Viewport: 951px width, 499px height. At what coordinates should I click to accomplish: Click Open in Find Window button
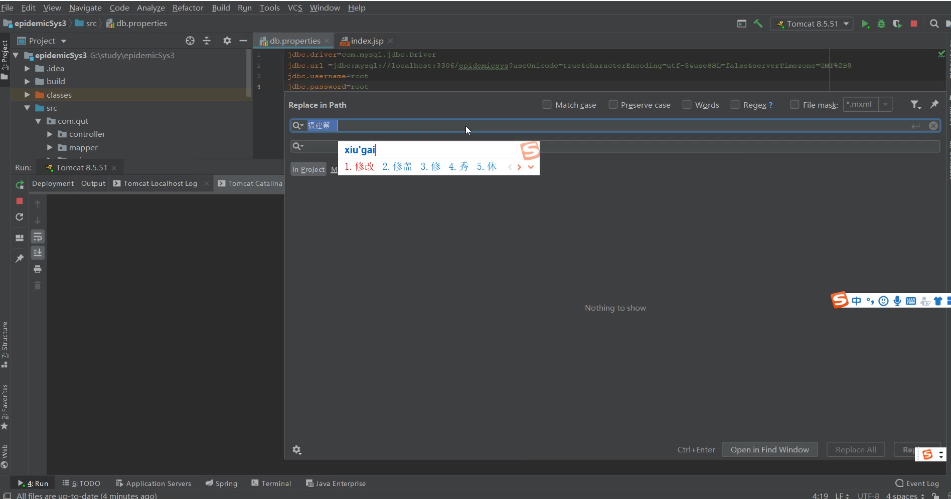tap(769, 449)
